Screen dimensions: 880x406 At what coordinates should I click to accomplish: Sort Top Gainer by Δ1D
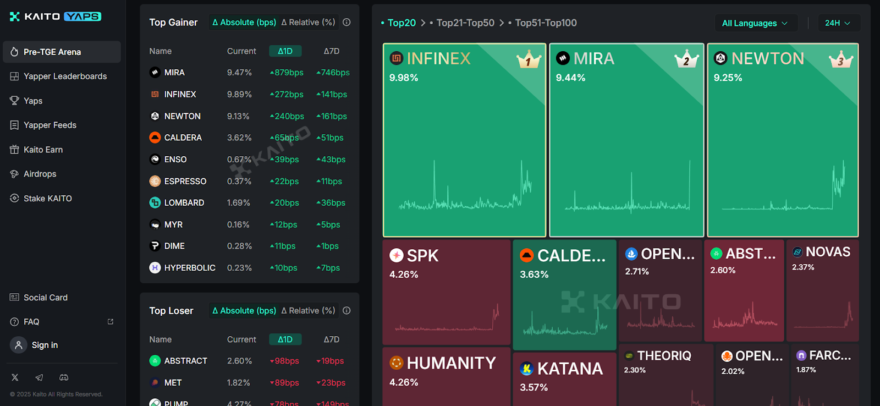coord(285,51)
